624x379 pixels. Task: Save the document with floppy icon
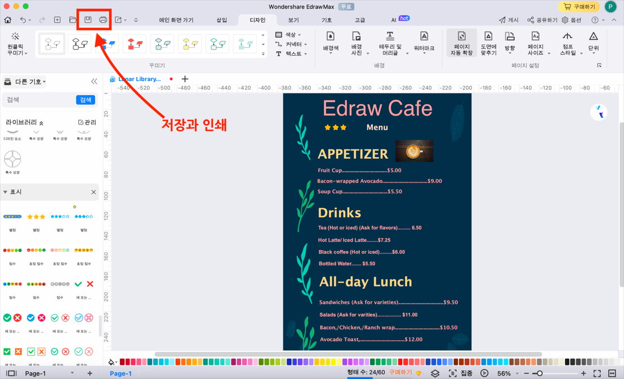tap(88, 20)
